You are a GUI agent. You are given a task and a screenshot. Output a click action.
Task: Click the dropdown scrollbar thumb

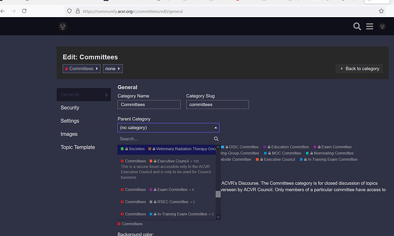(218, 194)
